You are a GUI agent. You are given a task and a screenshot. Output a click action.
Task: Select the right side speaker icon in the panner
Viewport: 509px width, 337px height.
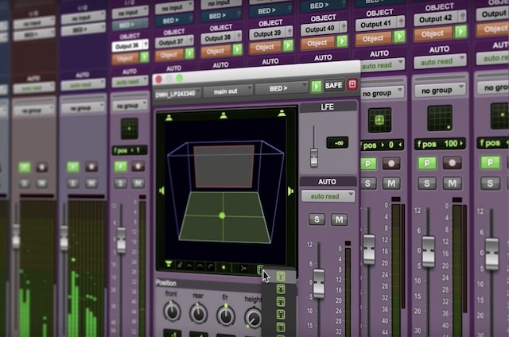[x=290, y=192]
